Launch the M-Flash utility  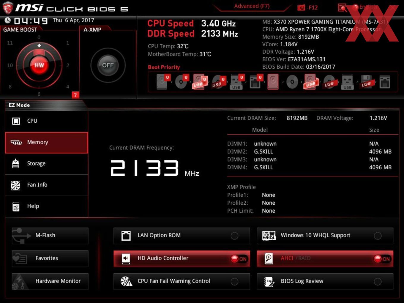(50, 236)
